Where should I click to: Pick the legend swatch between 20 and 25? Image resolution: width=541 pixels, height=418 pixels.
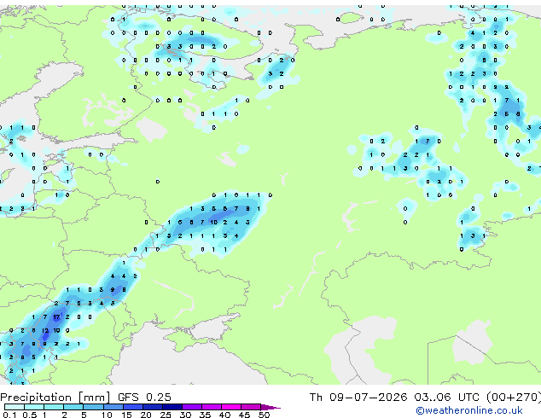pos(153,407)
